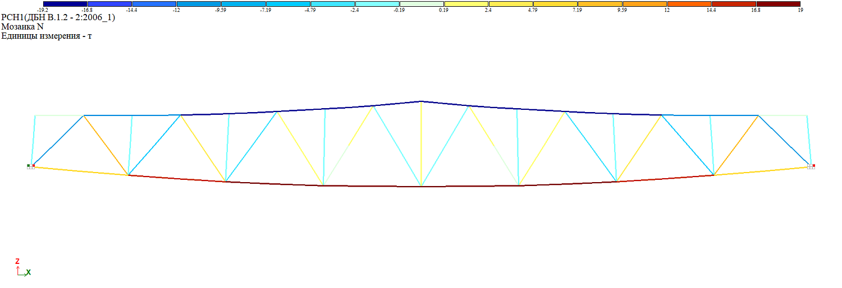Pick the legend swatch between -12 and -9.59
Screen dimensions: 842x288
pos(199,4)
